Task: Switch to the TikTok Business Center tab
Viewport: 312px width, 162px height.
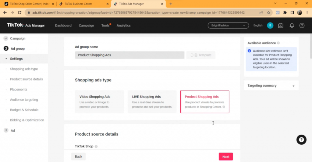Action: (x=82, y=4)
